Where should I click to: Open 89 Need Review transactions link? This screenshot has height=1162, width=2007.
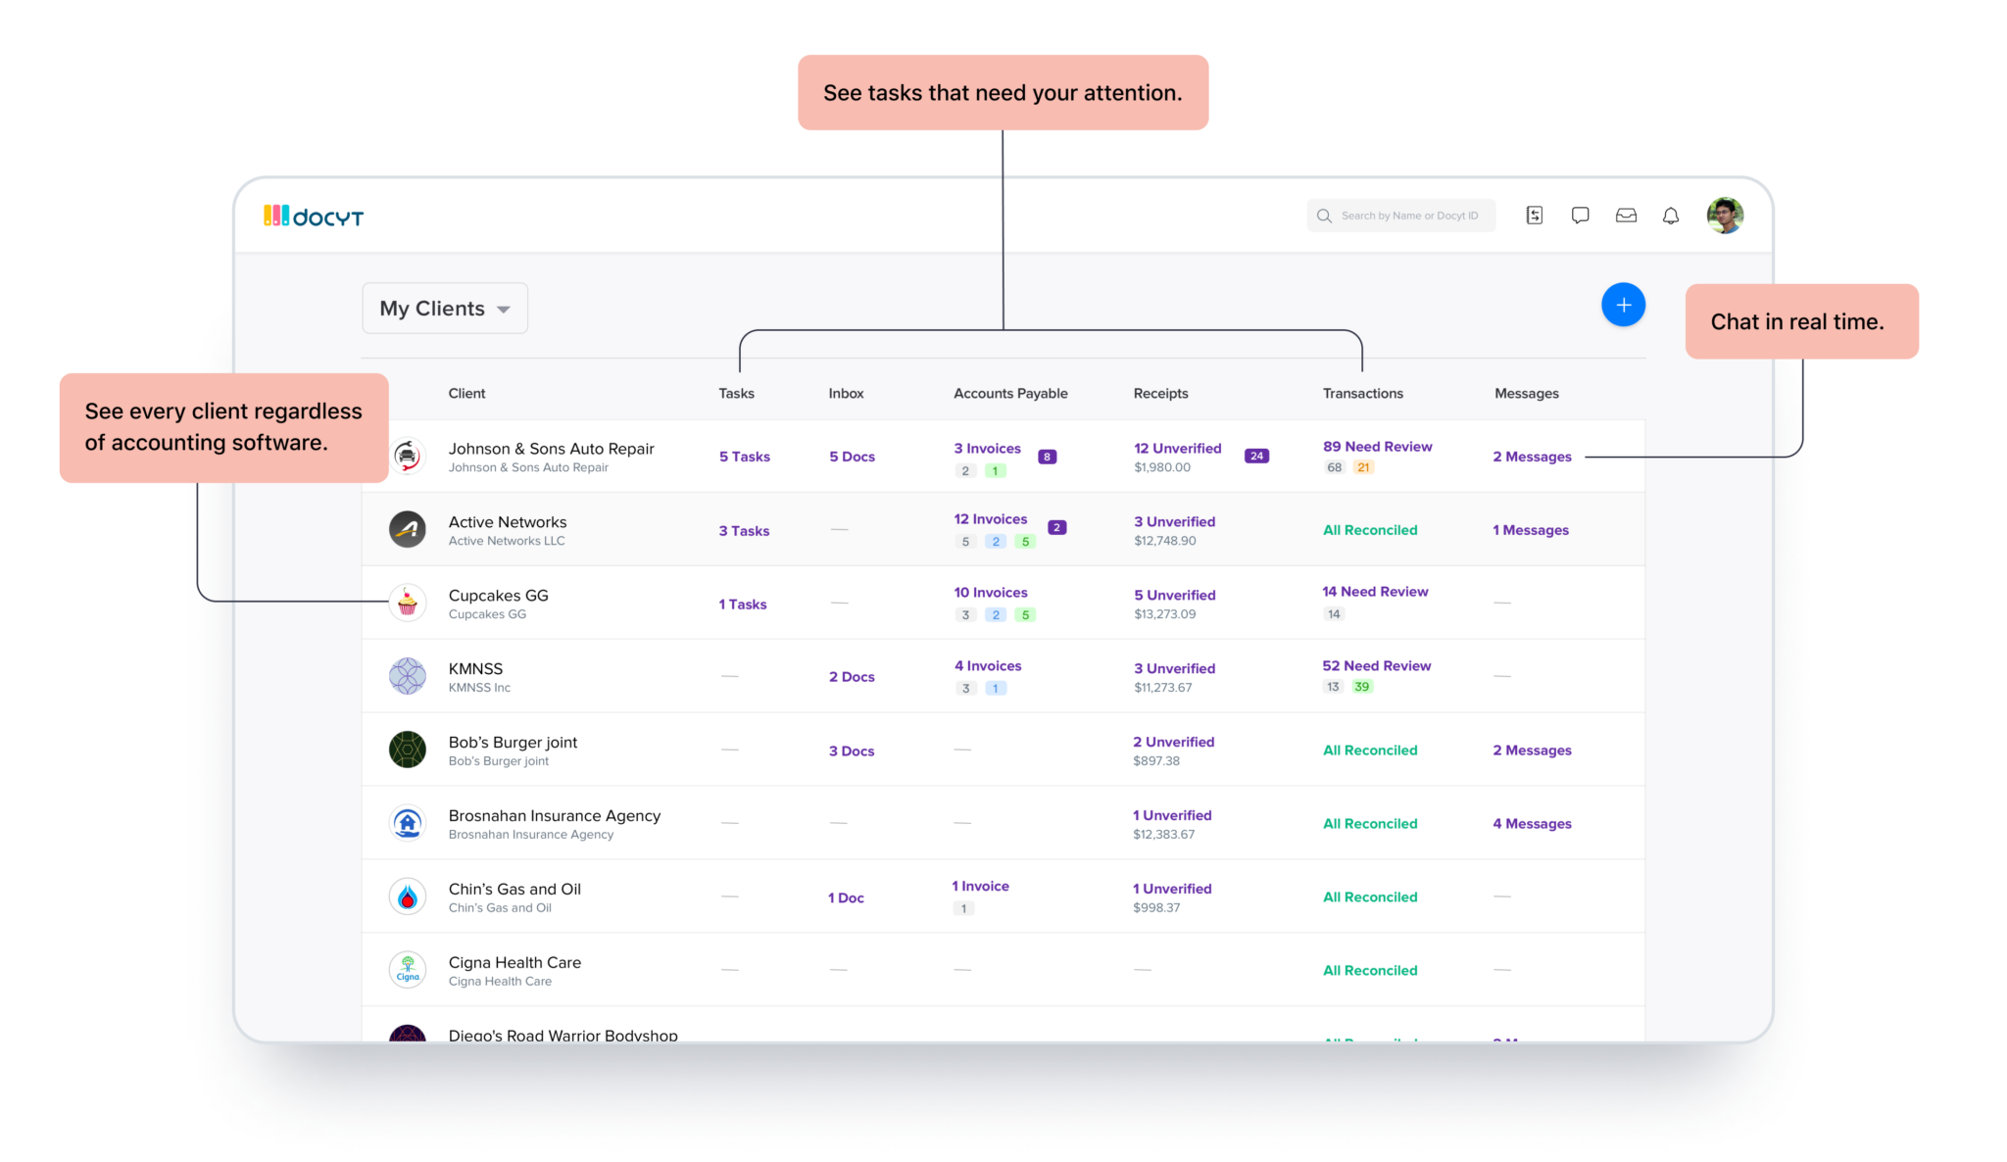point(1377,447)
